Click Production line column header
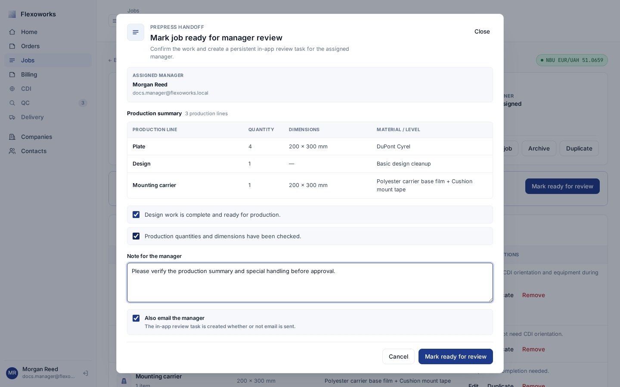 point(155,129)
